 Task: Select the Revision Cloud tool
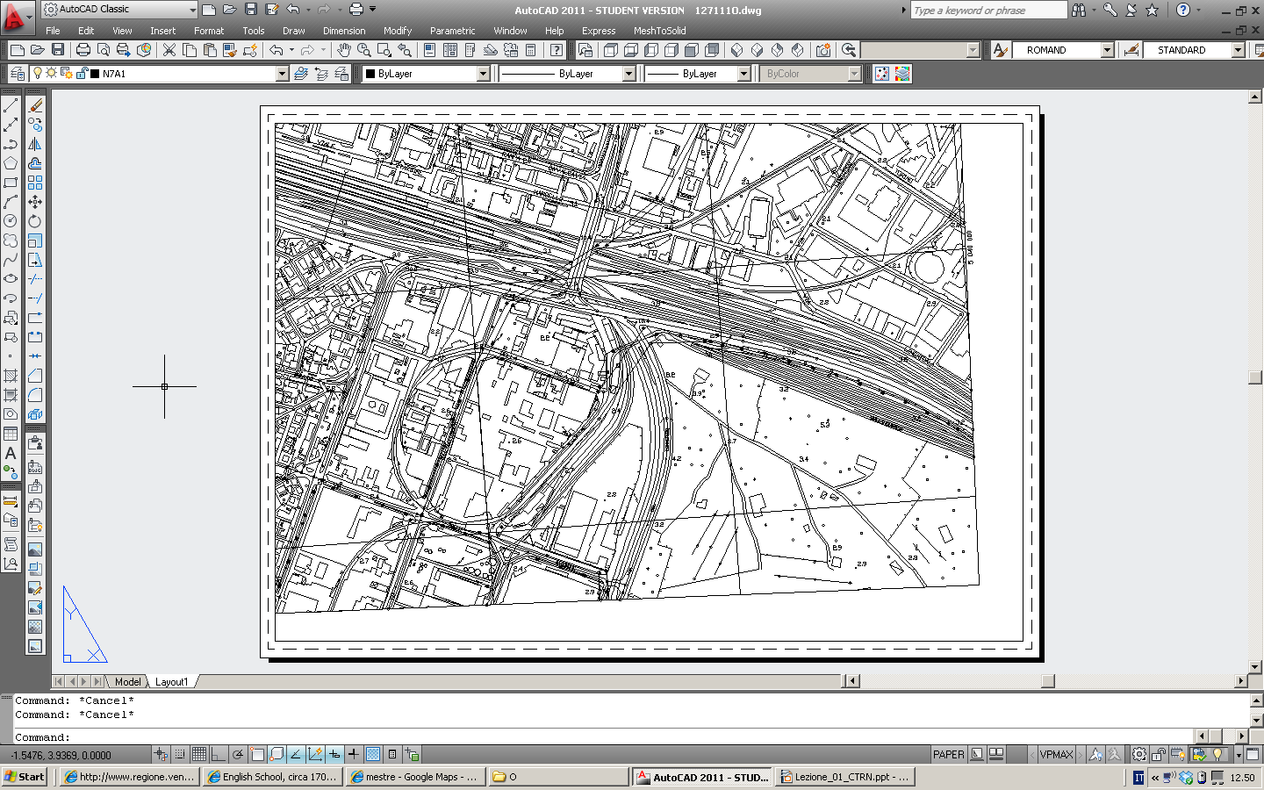tap(11, 241)
